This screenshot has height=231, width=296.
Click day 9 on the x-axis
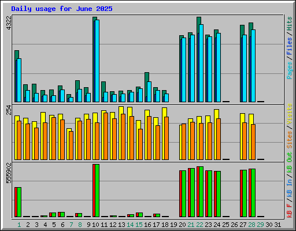(x=88, y=225)
